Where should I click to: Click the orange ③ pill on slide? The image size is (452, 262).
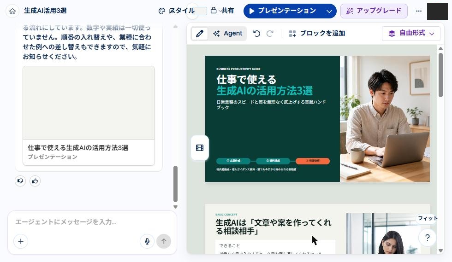tap(313, 161)
